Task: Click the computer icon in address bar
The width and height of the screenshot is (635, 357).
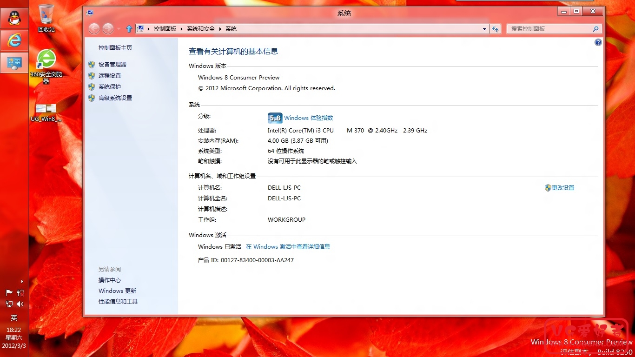Action: tap(140, 29)
